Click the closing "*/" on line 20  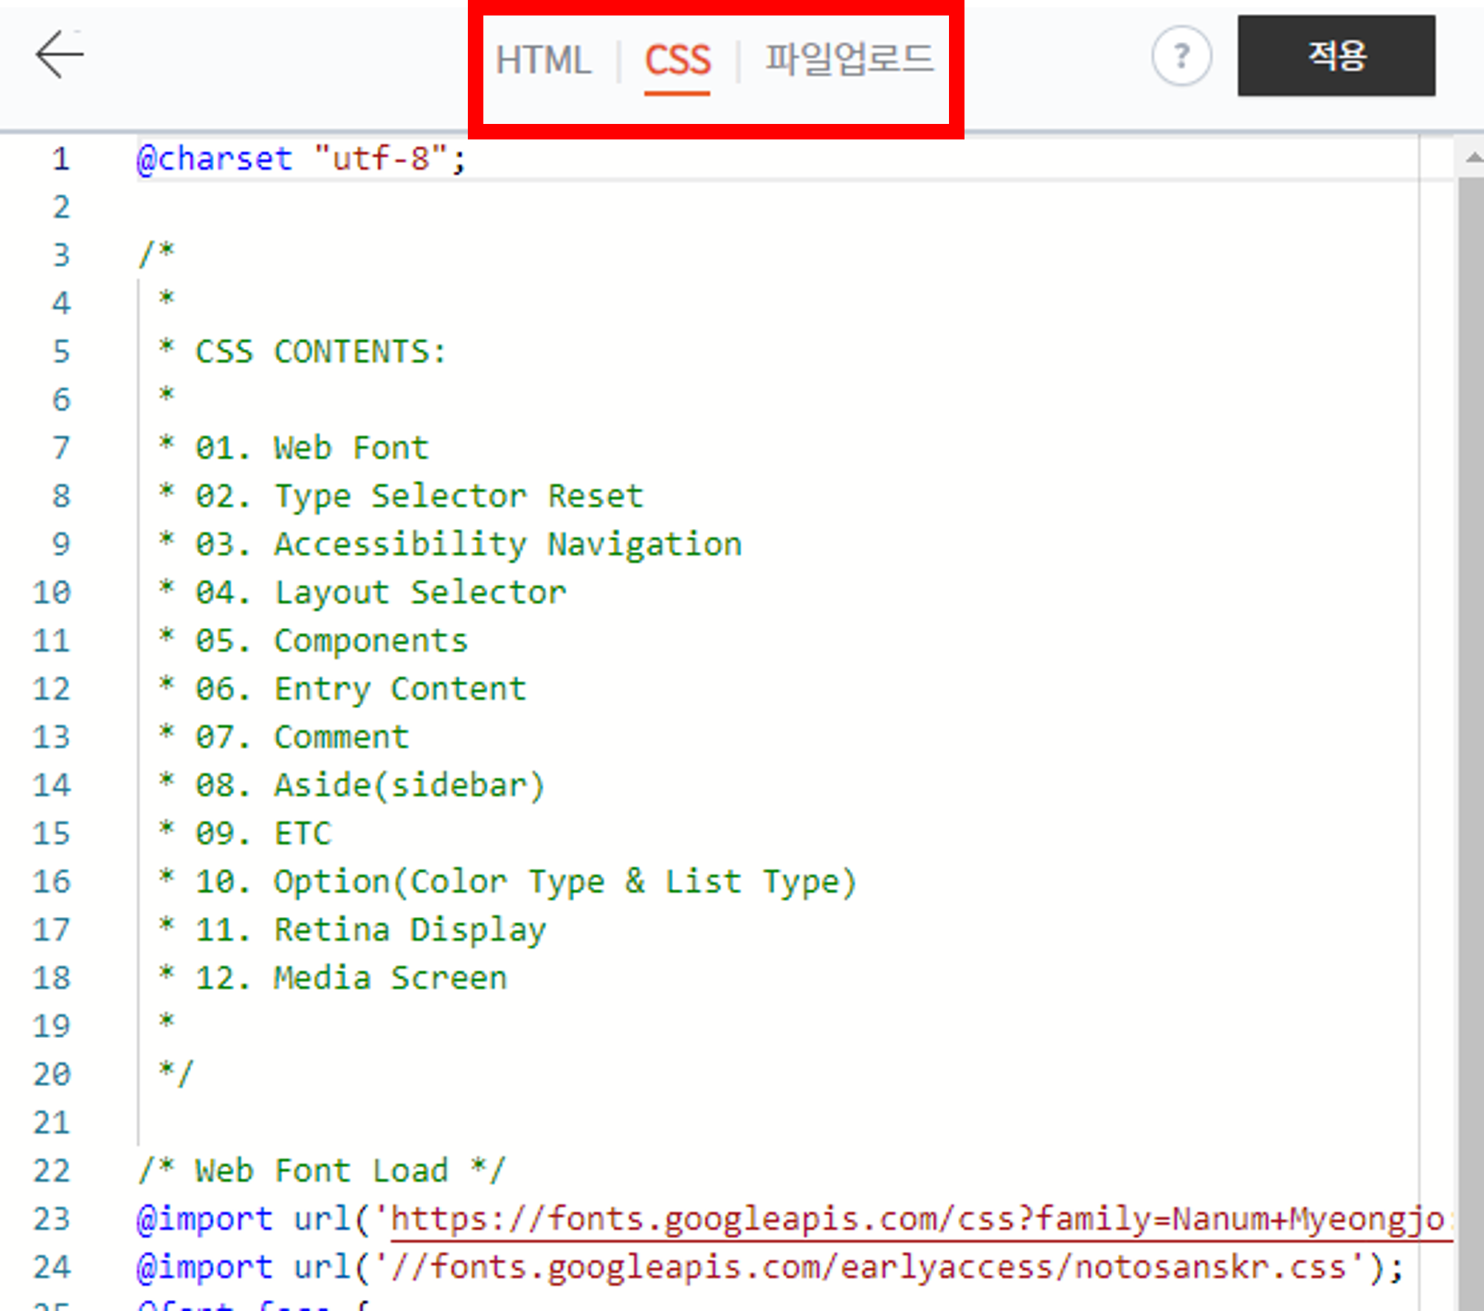[176, 1073]
